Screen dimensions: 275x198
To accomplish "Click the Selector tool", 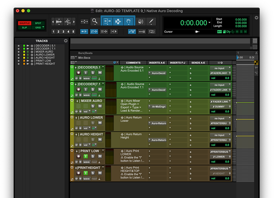I will pos(118,22).
